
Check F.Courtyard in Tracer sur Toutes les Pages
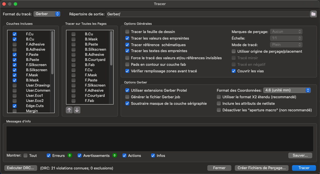pyautogui.click(x=73, y=95)
